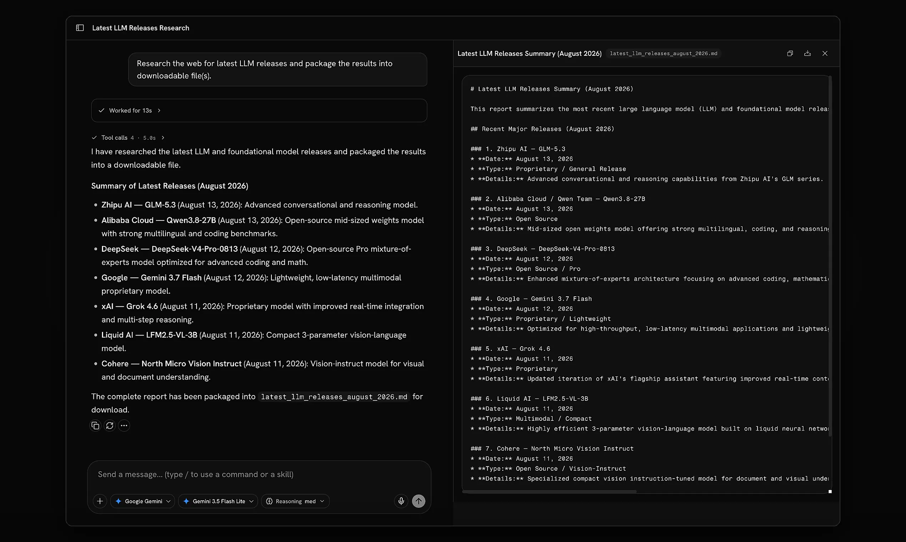
Task: Expand the Tool calls details
Action: coord(128,138)
